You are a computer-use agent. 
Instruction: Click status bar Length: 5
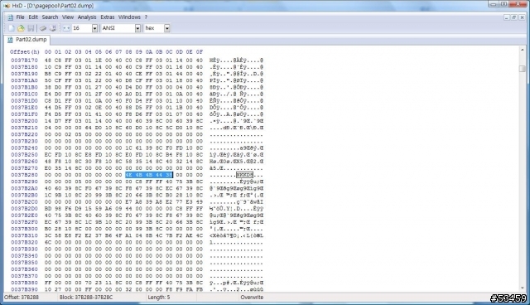[x=159, y=298]
